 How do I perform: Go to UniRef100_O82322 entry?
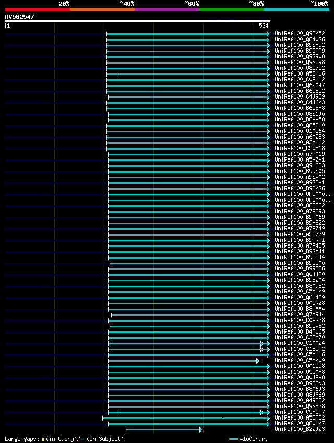pyautogui.click(x=300, y=205)
